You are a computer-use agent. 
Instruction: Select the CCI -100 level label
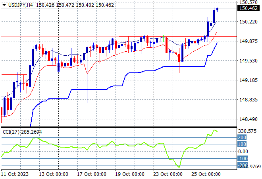(x=243, y=158)
